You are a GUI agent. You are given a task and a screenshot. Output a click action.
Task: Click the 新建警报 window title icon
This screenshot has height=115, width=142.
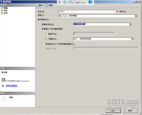point(1,2)
